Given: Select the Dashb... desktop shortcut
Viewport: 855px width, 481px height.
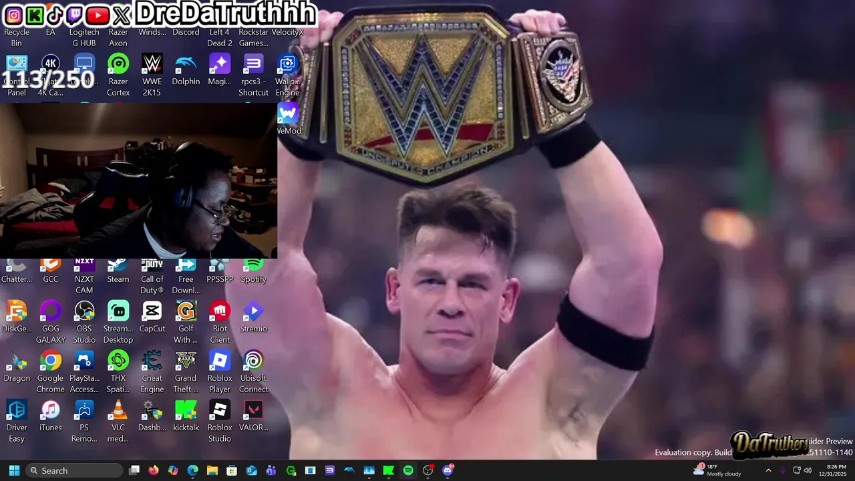Looking at the screenshot, I should click(x=152, y=416).
